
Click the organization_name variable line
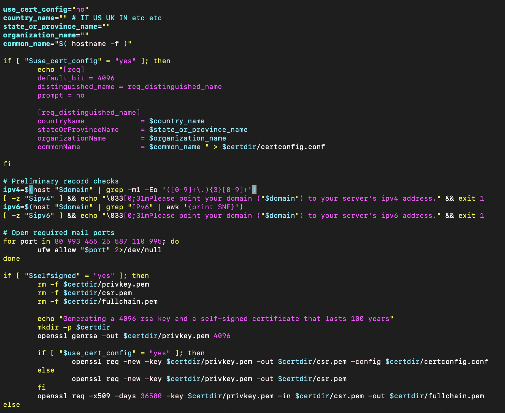pos(46,35)
